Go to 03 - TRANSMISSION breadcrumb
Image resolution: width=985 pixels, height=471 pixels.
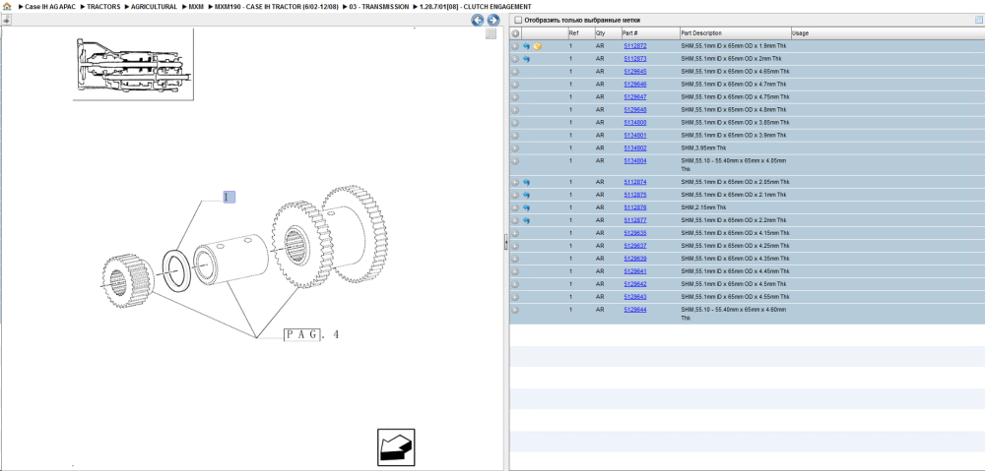tap(379, 6)
